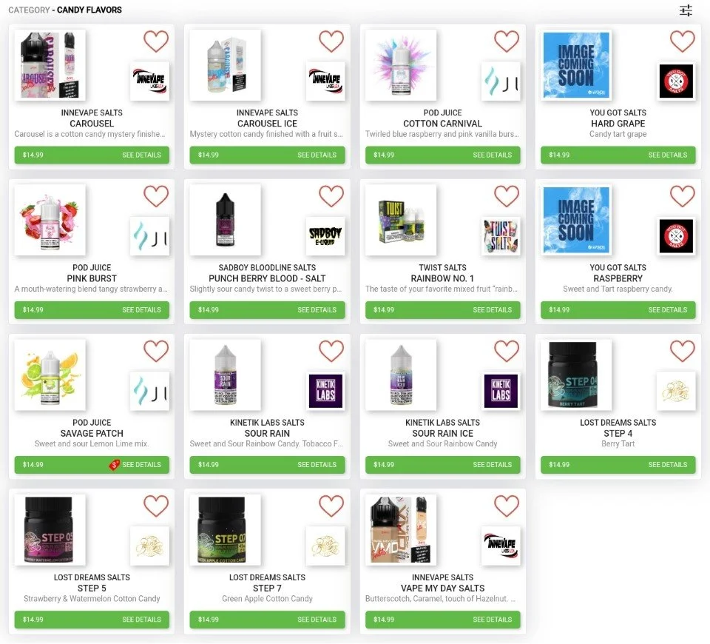Toggle the Pod Juice Cotton Carnival favorite heart

coord(506,41)
